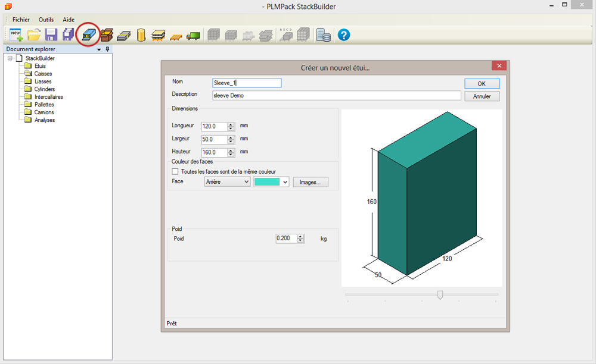Save the document with the floppy icon
Image resolution: width=596 pixels, height=364 pixels.
click(x=51, y=35)
